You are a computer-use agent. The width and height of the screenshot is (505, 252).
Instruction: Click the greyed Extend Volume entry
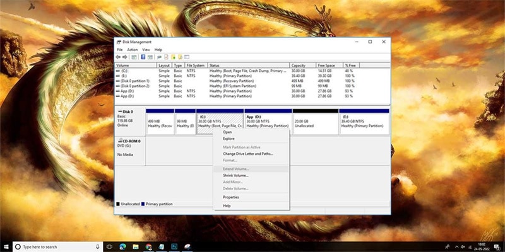click(251, 169)
